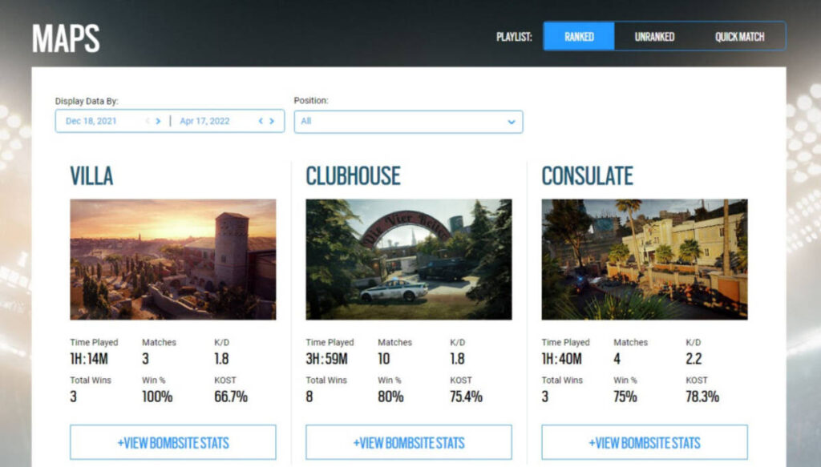The height and width of the screenshot is (467, 821).
Task: Open the Apr 17, 2022 end date
Action: pyautogui.click(x=204, y=122)
